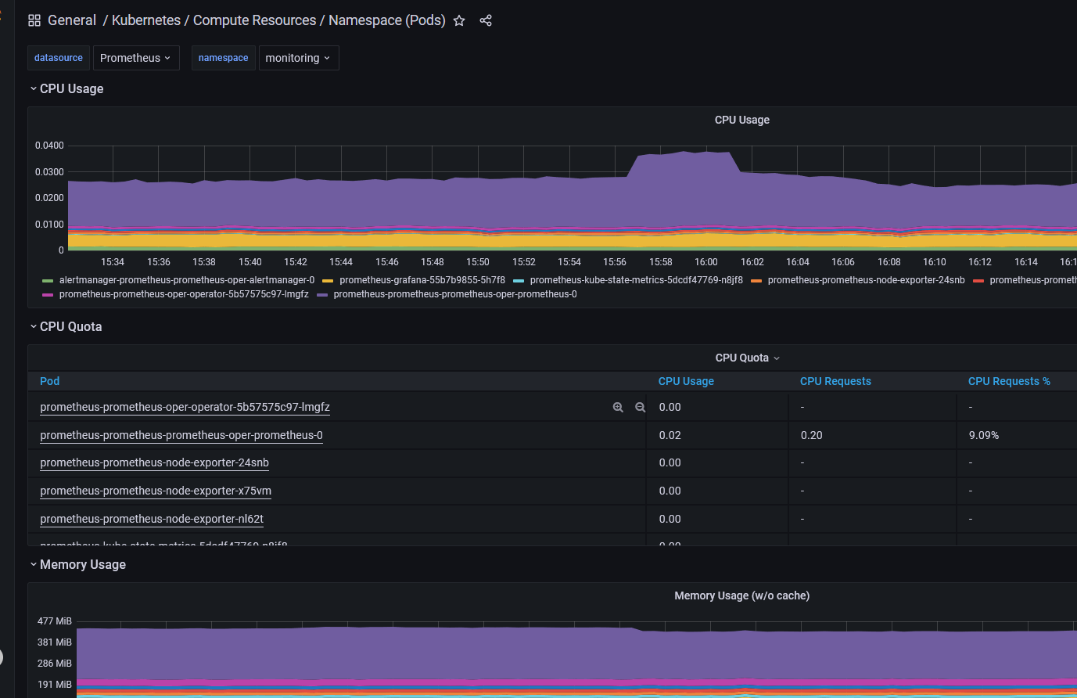Sort table by CPU Requests % column

pyautogui.click(x=1009, y=381)
